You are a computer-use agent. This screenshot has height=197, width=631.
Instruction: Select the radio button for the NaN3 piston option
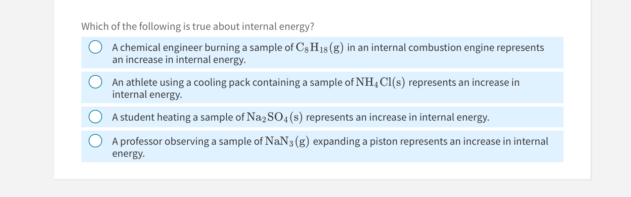tap(96, 141)
